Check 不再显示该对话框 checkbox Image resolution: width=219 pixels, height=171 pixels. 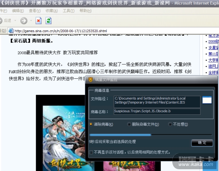tap(91, 152)
